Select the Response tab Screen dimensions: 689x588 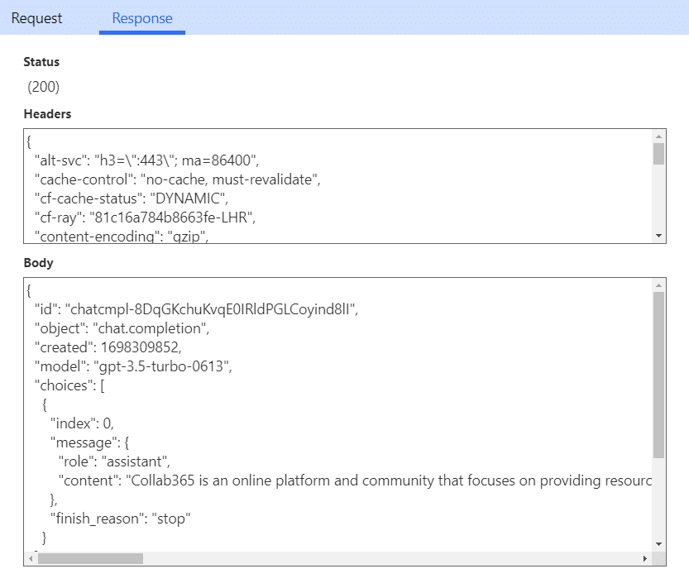[x=142, y=18]
